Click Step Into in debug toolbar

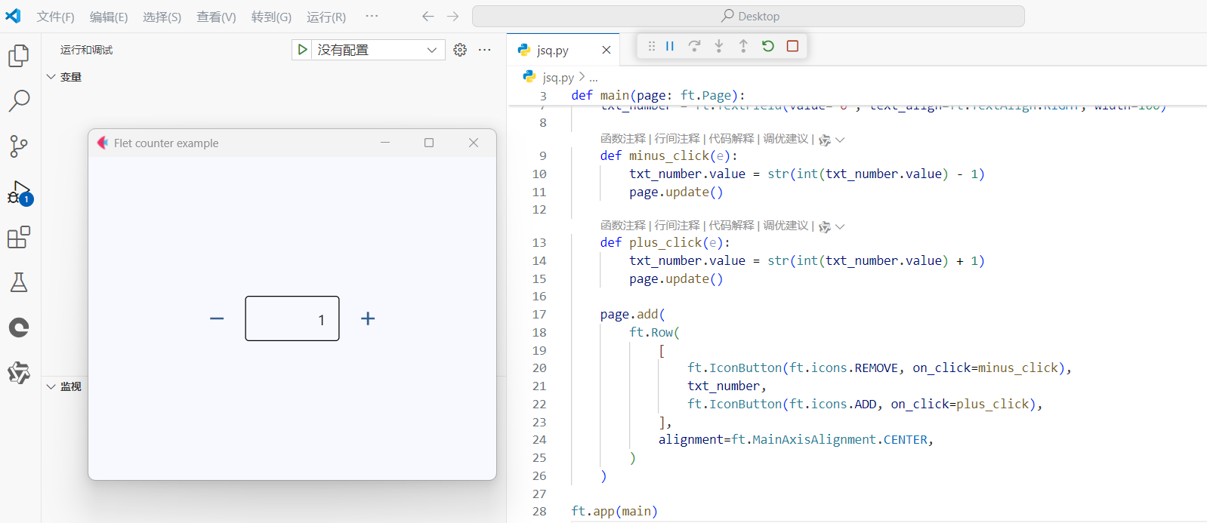pyautogui.click(x=719, y=46)
